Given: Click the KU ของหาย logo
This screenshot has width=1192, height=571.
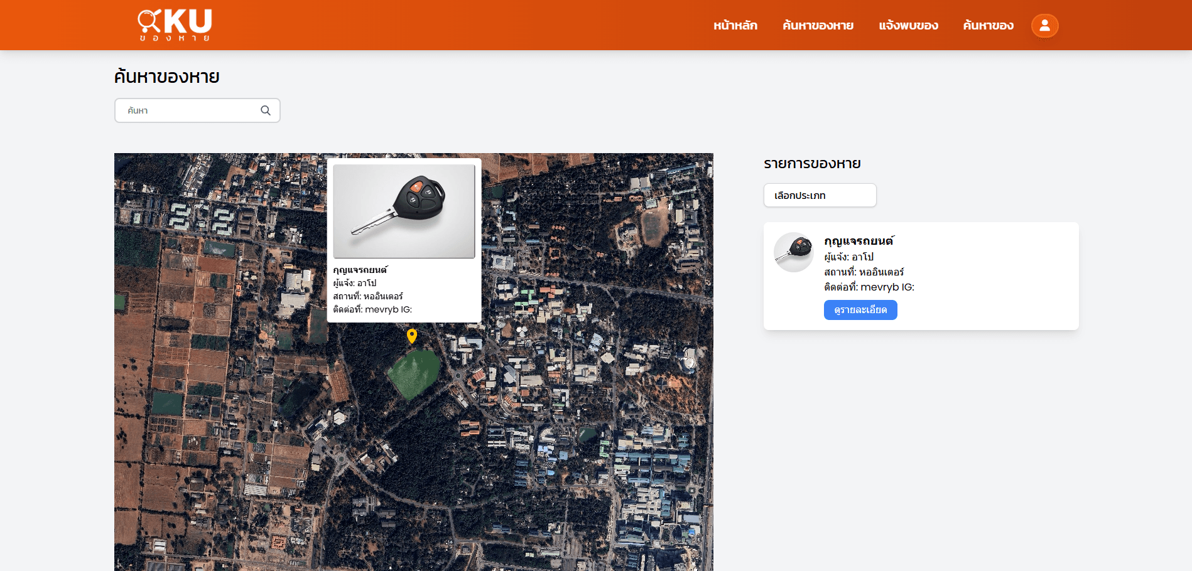Looking at the screenshot, I should pos(175,25).
